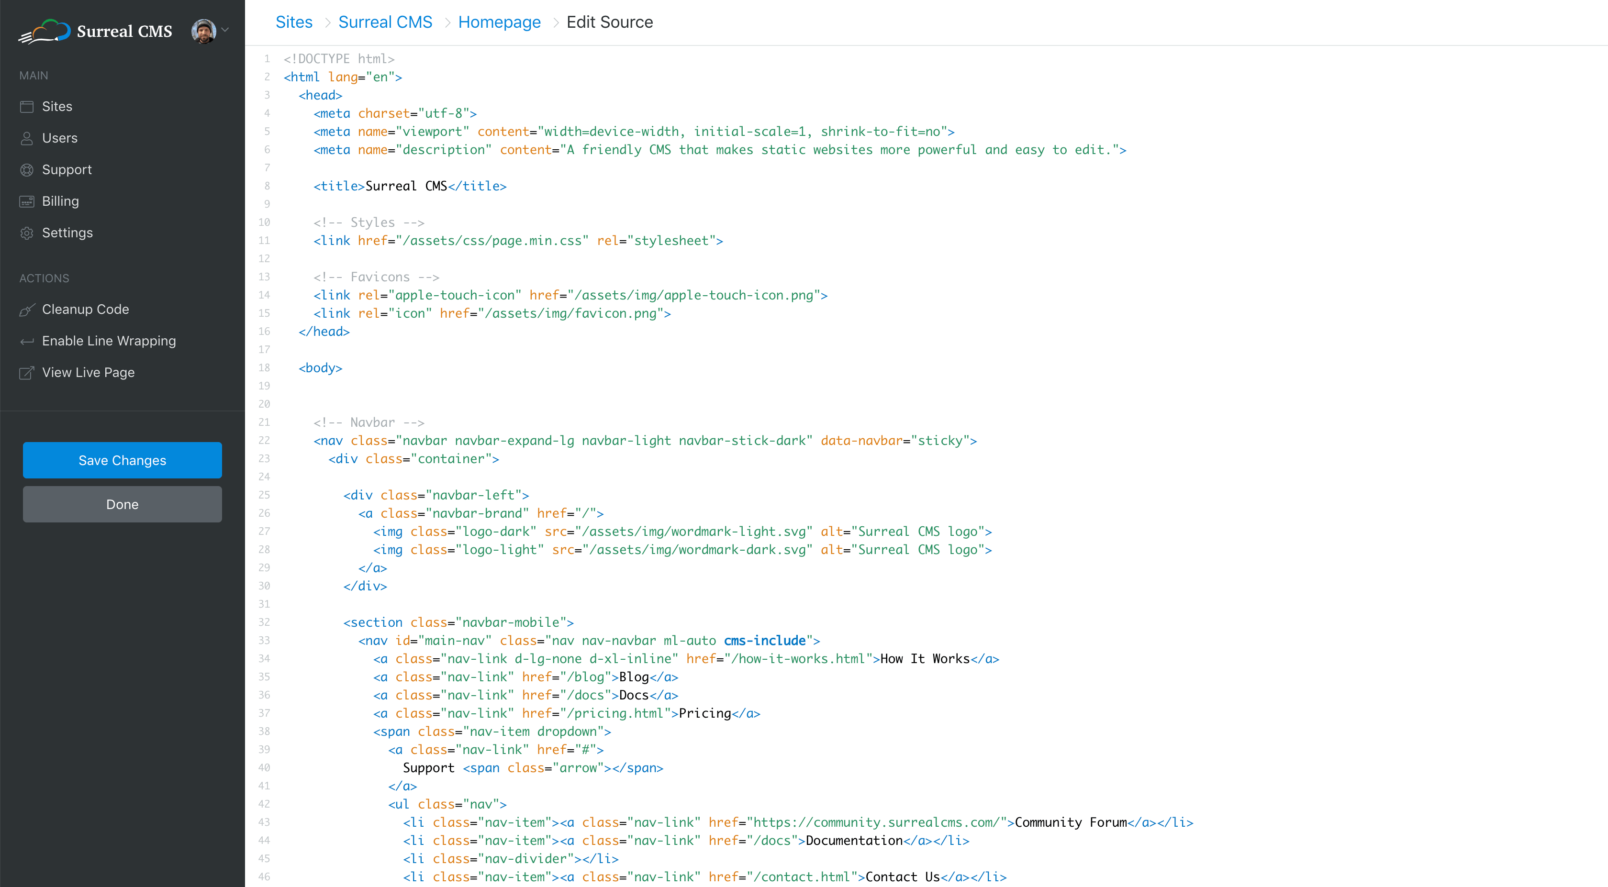Click line number 22 in gutter
The width and height of the screenshot is (1608, 887).
tap(264, 441)
